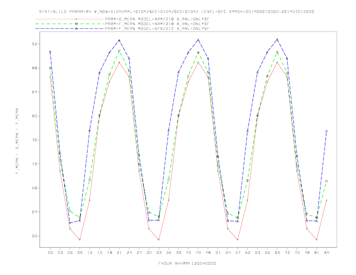The width and height of the screenshot is (356, 275).
Task: Click x-axis forecast hour label 78
Action: tap(307, 253)
